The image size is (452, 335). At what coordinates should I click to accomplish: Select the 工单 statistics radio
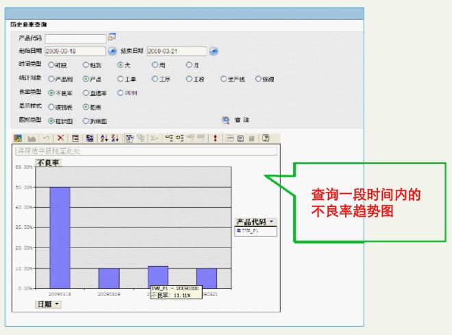pyautogui.click(x=121, y=79)
